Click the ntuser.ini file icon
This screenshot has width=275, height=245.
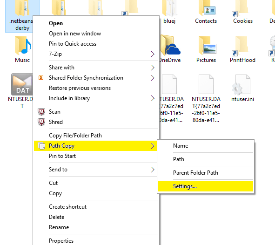pyautogui.click(x=241, y=85)
